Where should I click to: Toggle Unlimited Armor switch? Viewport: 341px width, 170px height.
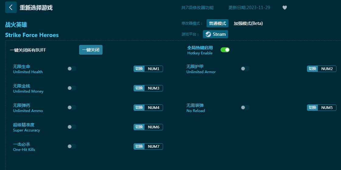[x=245, y=69]
